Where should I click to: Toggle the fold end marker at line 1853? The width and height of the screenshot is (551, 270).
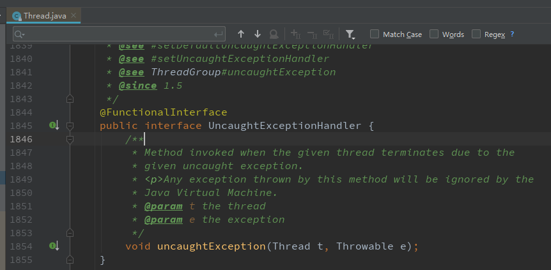tap(70, 233)
